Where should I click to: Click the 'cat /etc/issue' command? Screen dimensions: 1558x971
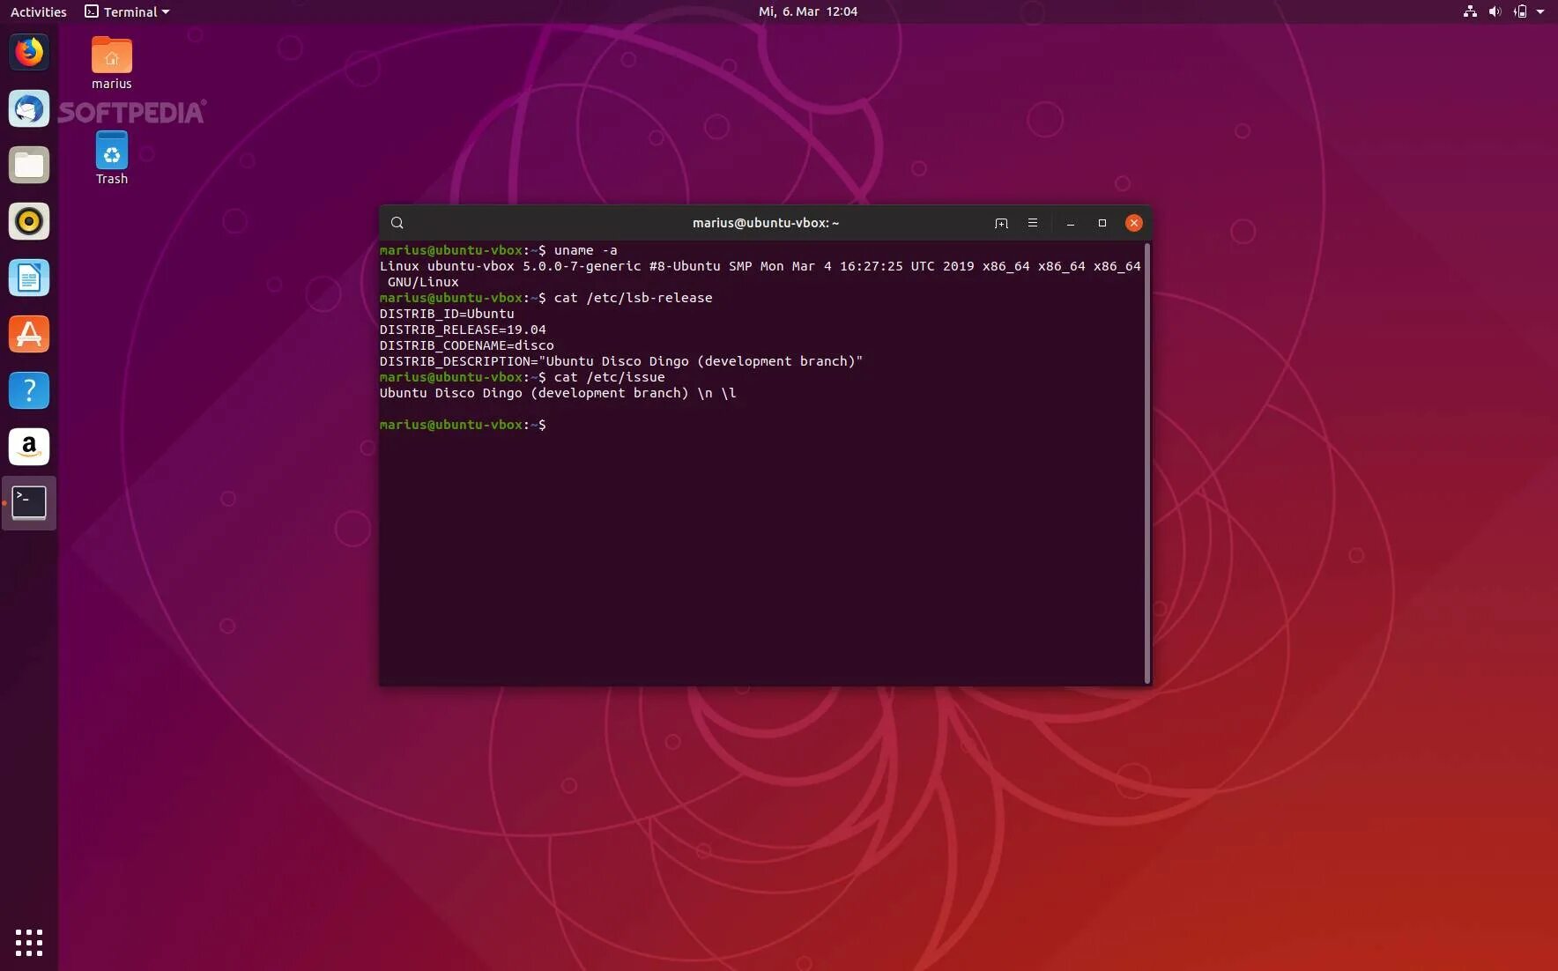(x=609, y=377)
